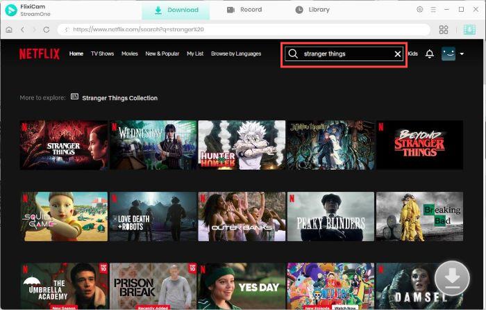Clear the search text with X
This screenshot has width=486, height=310.
coord(398,54)
